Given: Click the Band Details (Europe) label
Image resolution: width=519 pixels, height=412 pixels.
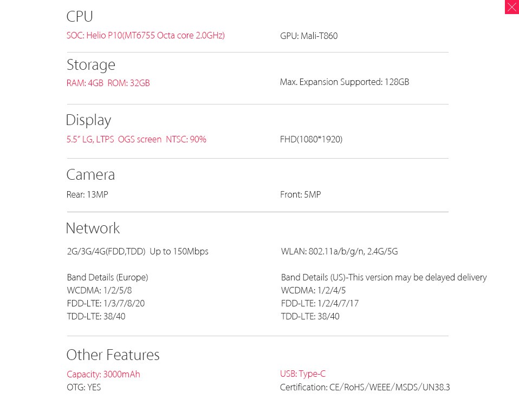Looking at the screenshot, I should pos(108,277).
